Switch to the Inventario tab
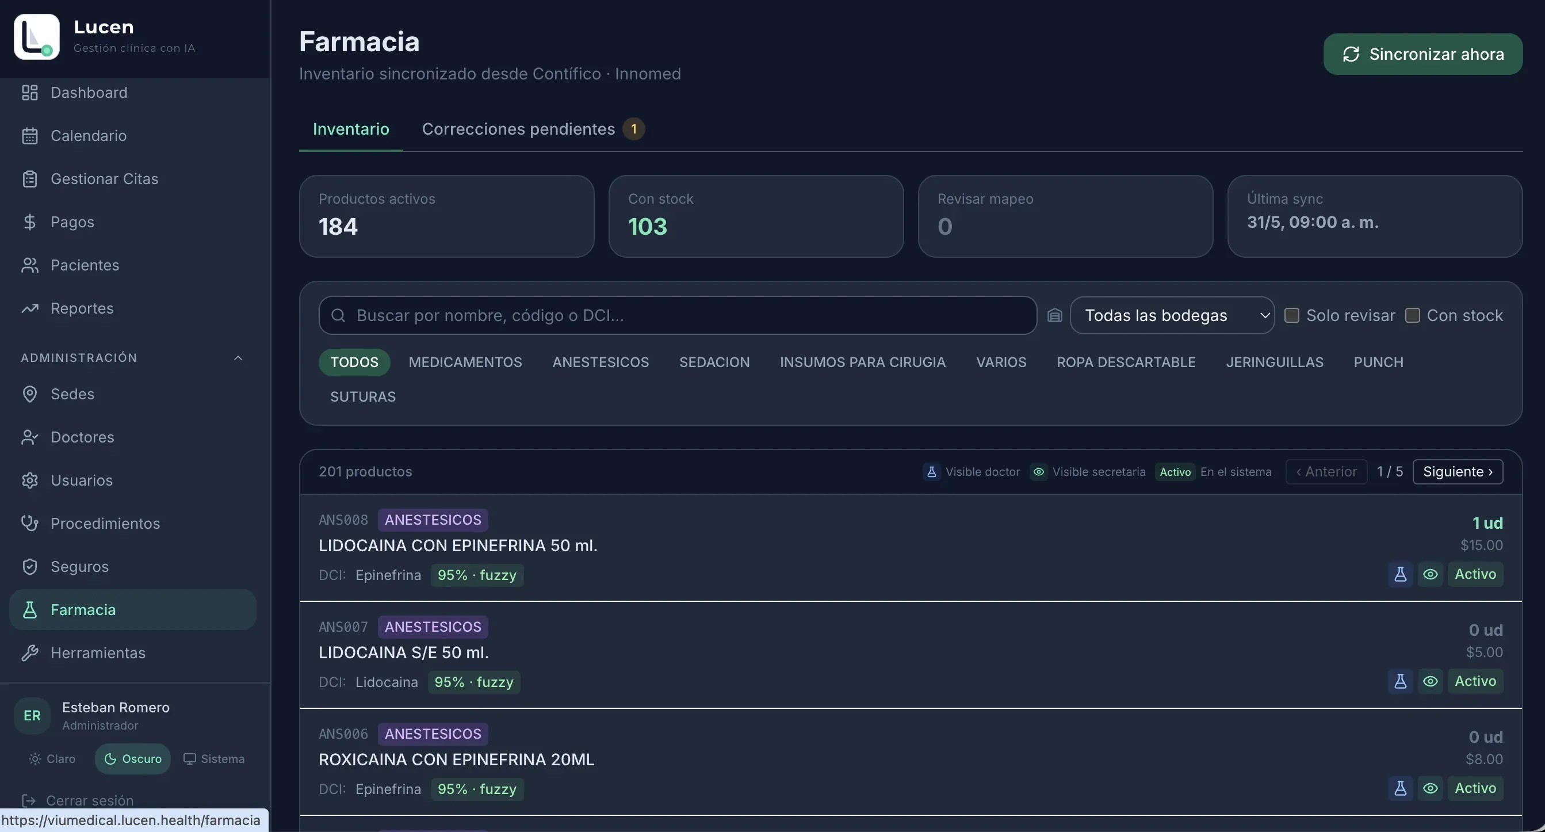This screenshot has width=1545, height=832. tap(351, 129)
